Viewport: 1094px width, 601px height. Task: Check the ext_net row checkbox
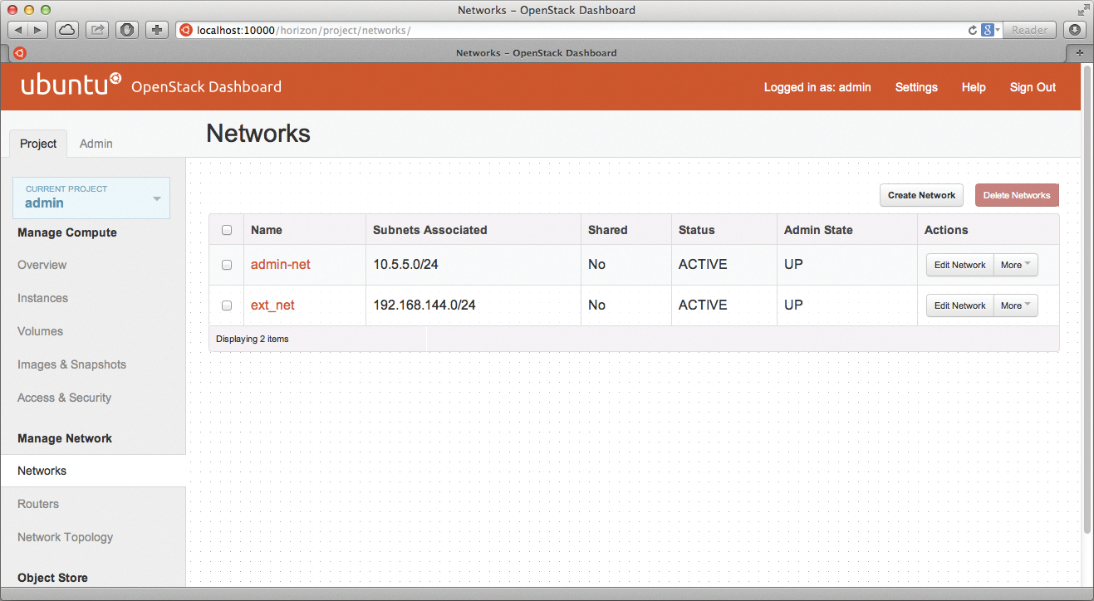(x=227, y=305)
